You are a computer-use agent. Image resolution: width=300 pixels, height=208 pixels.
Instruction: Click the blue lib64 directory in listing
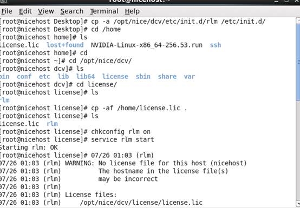point(86,77)
